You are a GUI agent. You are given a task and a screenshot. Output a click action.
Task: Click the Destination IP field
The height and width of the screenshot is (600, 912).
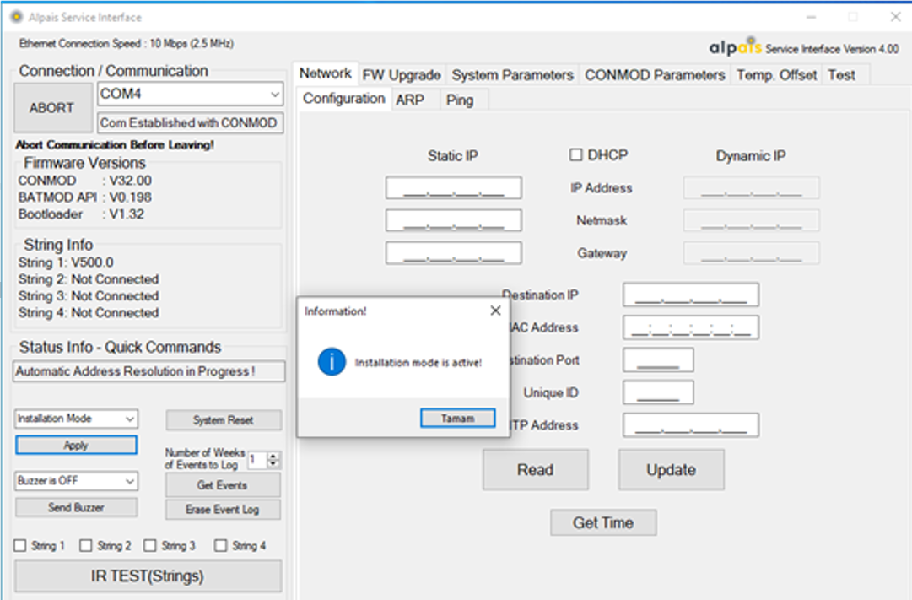tap(691, 295)
